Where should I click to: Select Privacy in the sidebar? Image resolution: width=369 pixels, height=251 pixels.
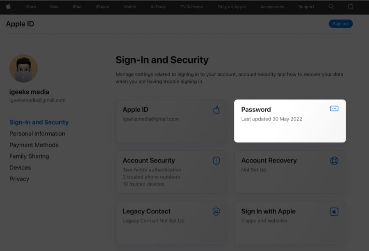coord(19,179)
